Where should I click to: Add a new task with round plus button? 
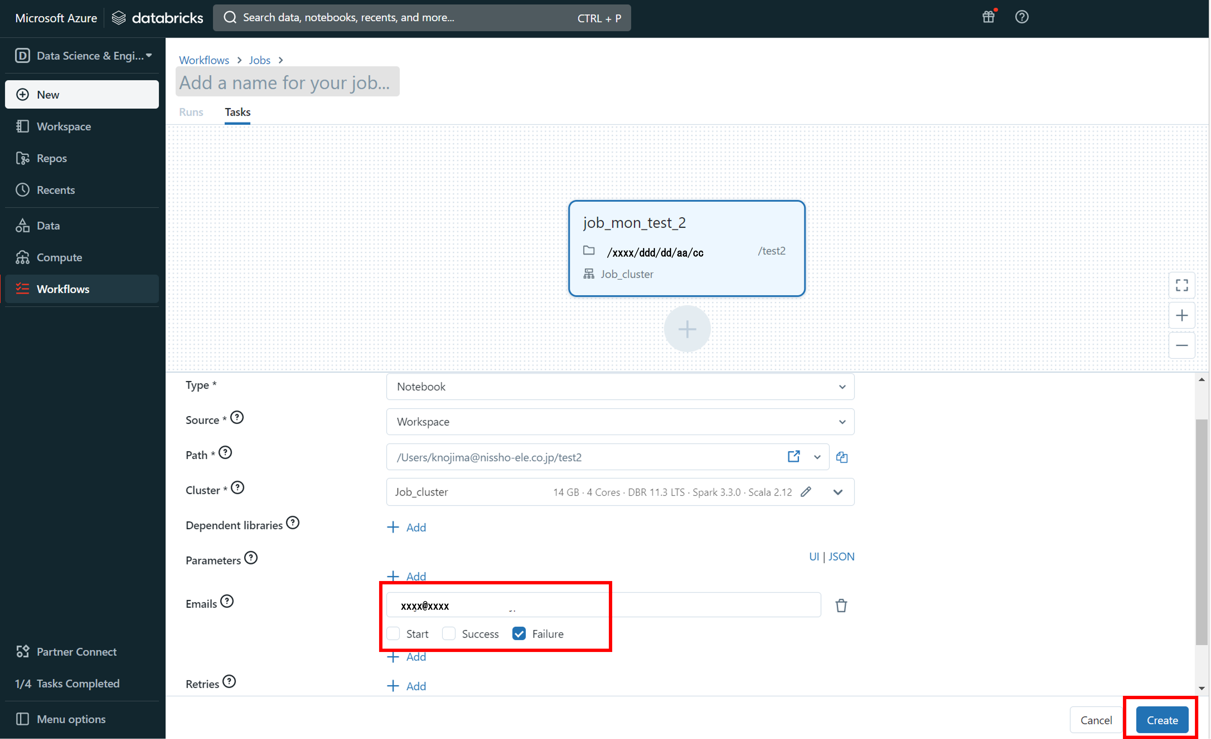(687, 329)
